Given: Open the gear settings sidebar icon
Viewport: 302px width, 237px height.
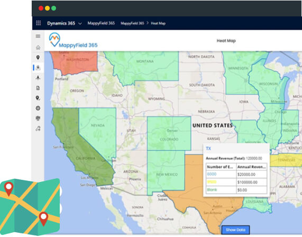Looking at the screenshot, I should click(38, 108).
